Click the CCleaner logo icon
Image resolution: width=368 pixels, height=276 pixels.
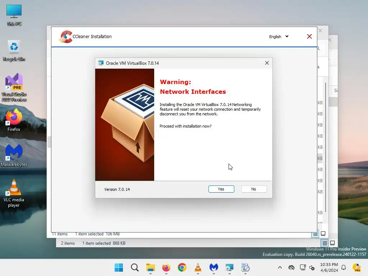click(65, 37)
